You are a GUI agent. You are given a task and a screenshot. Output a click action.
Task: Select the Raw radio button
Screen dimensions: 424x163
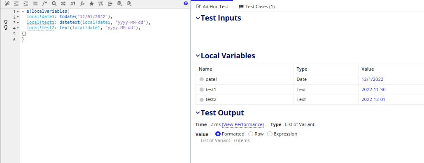251,134
